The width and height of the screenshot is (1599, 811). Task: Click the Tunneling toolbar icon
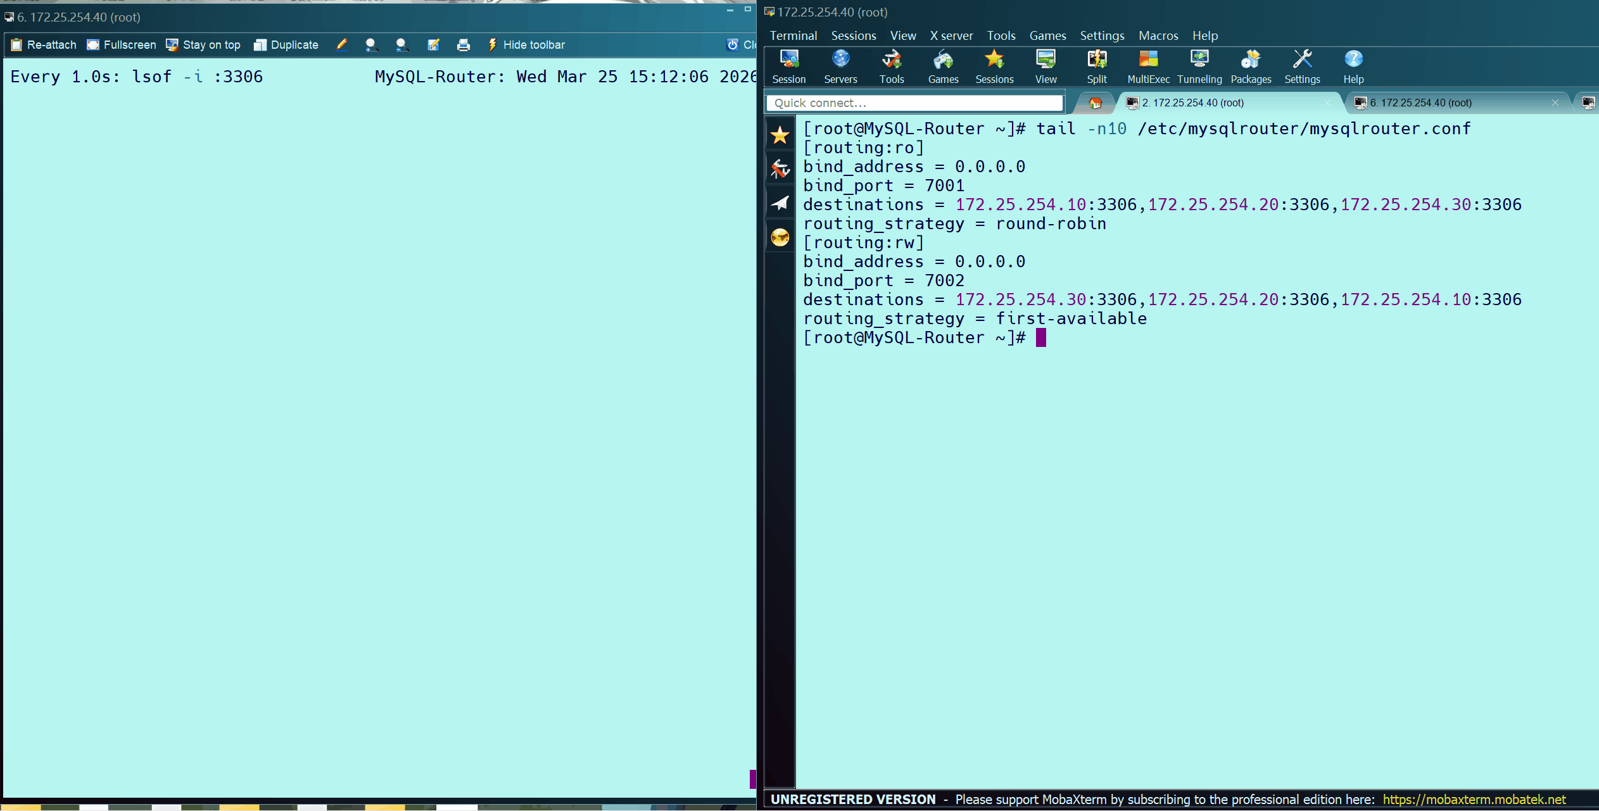(1199, 66)
